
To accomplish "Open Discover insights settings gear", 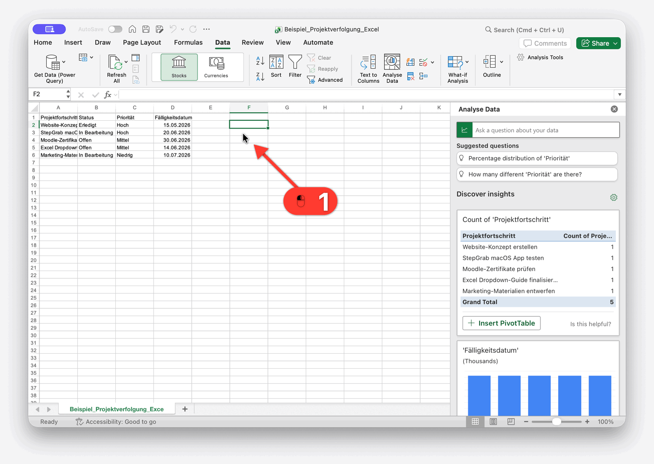I will pyautogui.click(x=614, y=197).
